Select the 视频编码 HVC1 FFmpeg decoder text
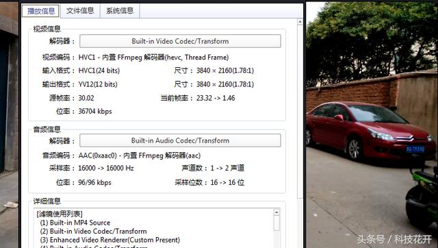 pyautogui.click(x=153, y=58)
